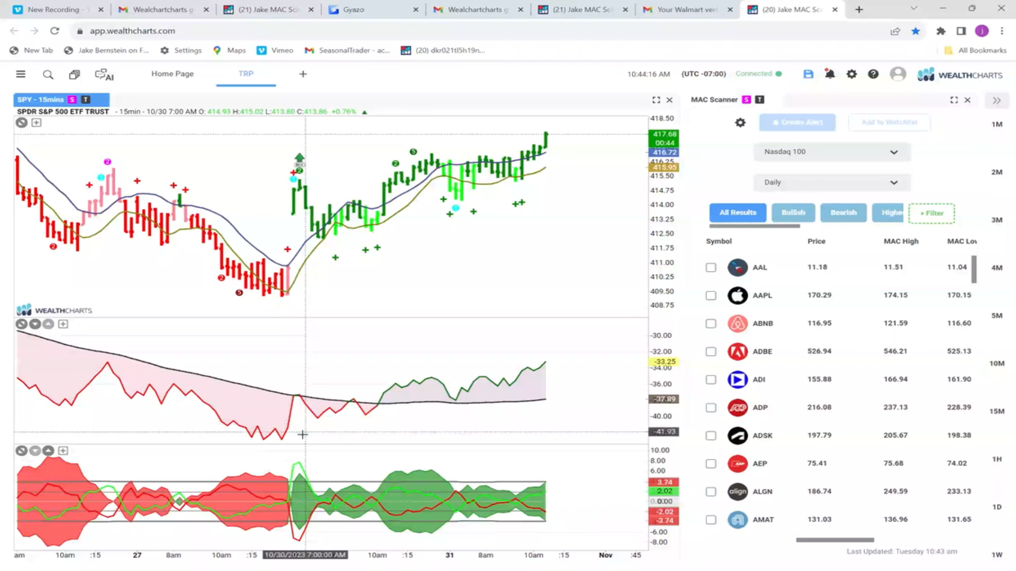Open the hamburger main menu
The height and width of the screenshot is (571, 1016).
tap(21, 74)
